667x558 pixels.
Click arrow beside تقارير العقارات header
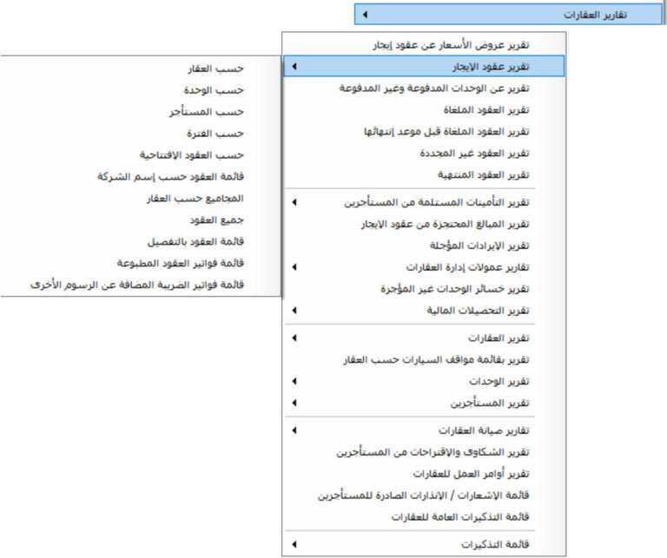(x=365, y=15)
